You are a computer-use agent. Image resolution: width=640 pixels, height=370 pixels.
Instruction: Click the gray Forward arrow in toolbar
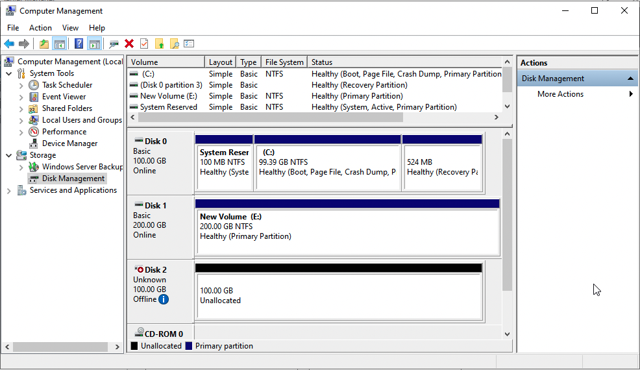coord(24,43)
